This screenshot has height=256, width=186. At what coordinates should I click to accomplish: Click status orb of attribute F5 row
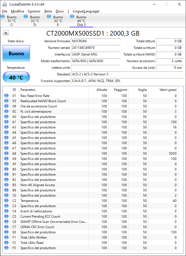(x=6, y=248)
